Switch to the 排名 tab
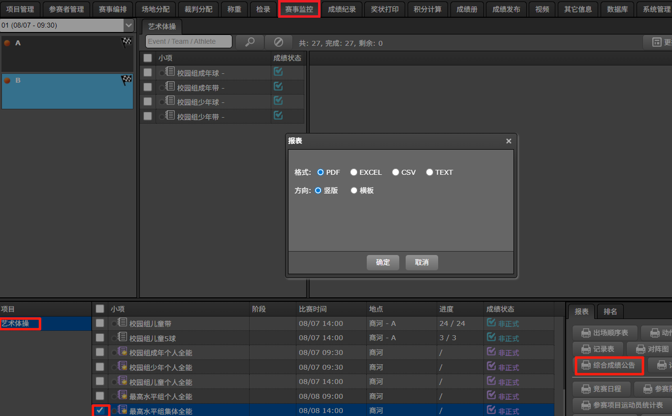672x416 pixels. tap(610, 312)
